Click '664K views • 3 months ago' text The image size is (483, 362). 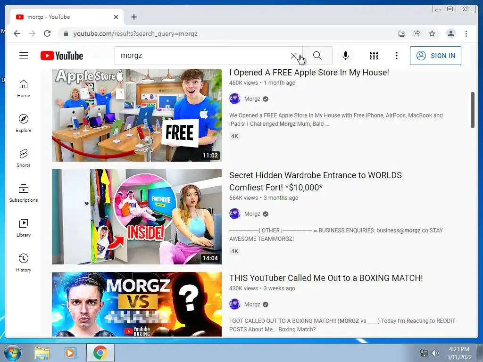tap(264, 198)
